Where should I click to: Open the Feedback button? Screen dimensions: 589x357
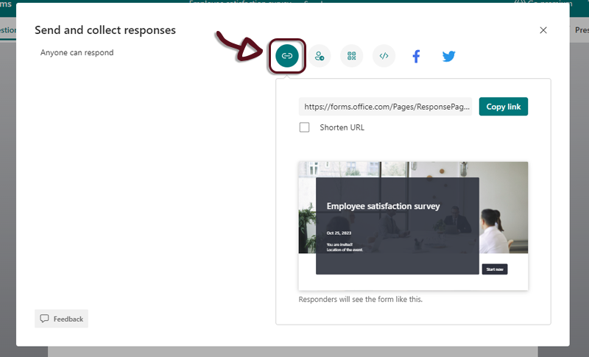61,319
